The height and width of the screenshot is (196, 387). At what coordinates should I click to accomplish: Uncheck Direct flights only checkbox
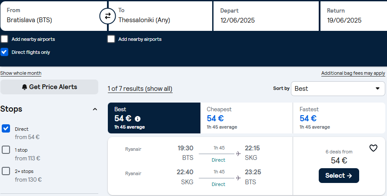(x=4, y=52)
